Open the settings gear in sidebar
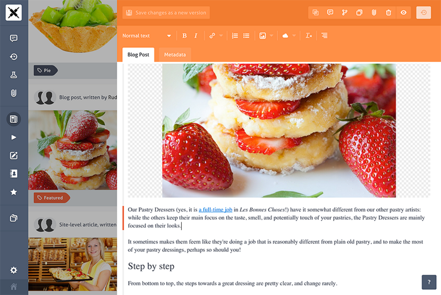 13,270
